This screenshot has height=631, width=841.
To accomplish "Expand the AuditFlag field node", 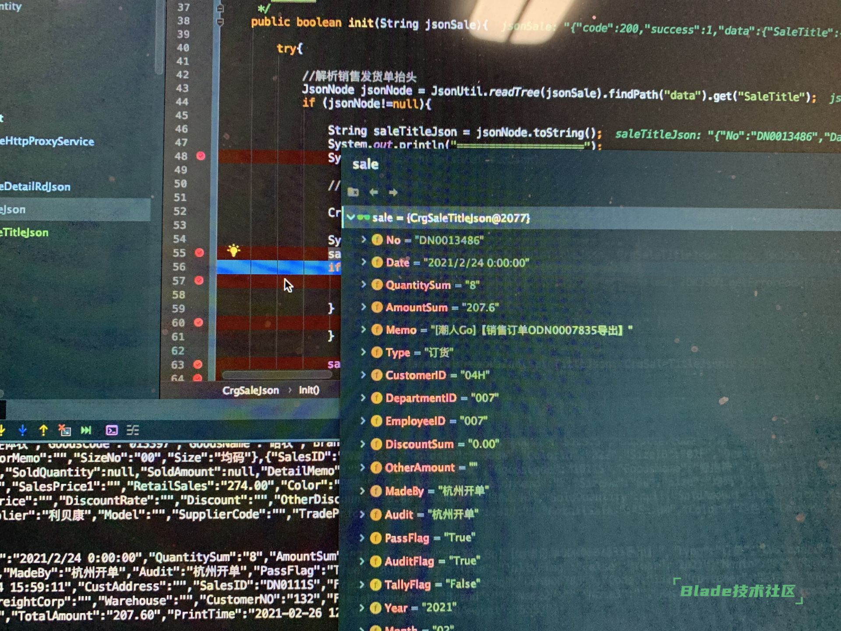I will [x=362, y=560].
